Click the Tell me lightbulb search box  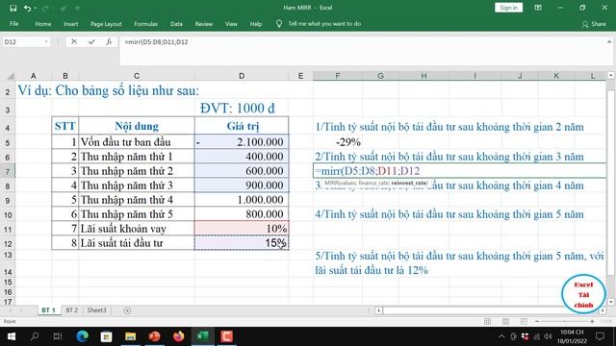319,24
